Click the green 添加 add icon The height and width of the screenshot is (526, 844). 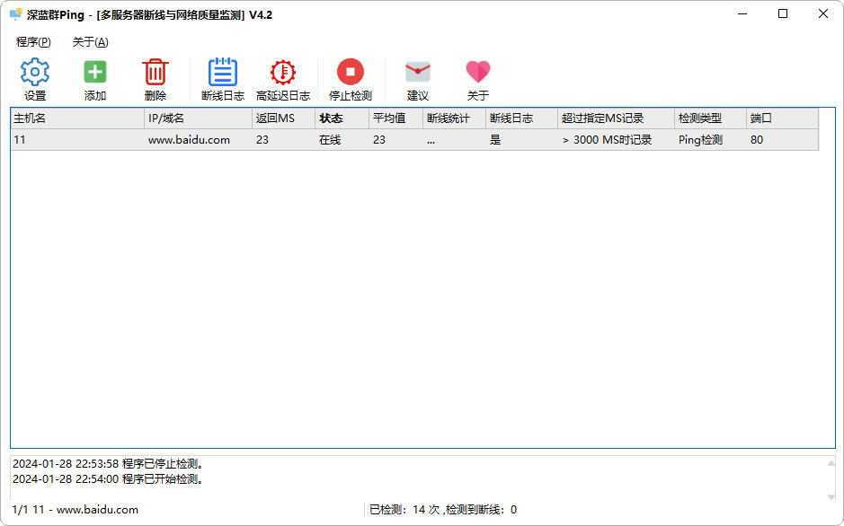pyautogui.click(x=95, y=72)
